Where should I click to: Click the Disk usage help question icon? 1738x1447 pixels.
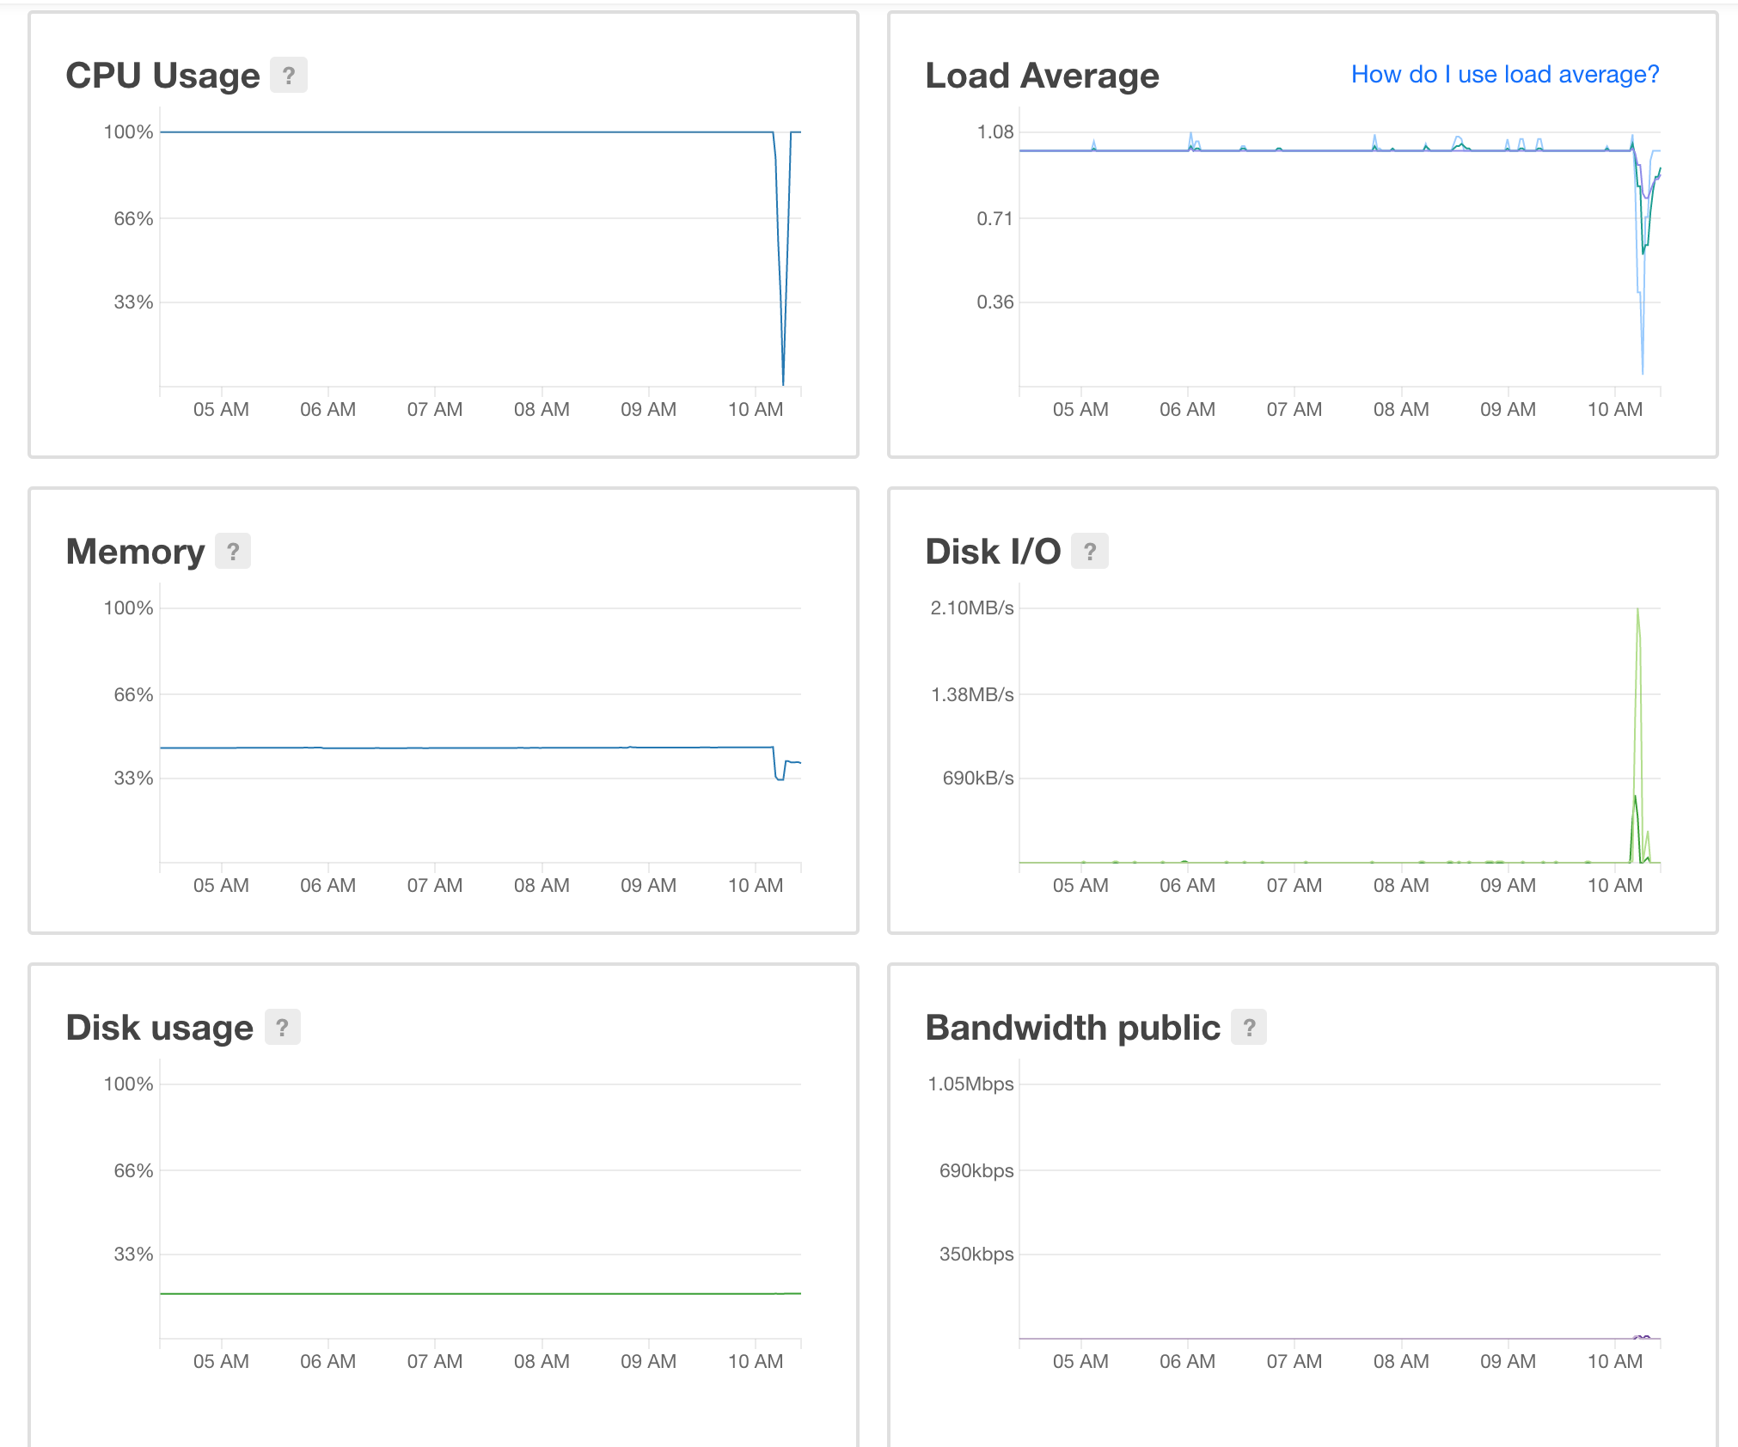(282, 1028)
